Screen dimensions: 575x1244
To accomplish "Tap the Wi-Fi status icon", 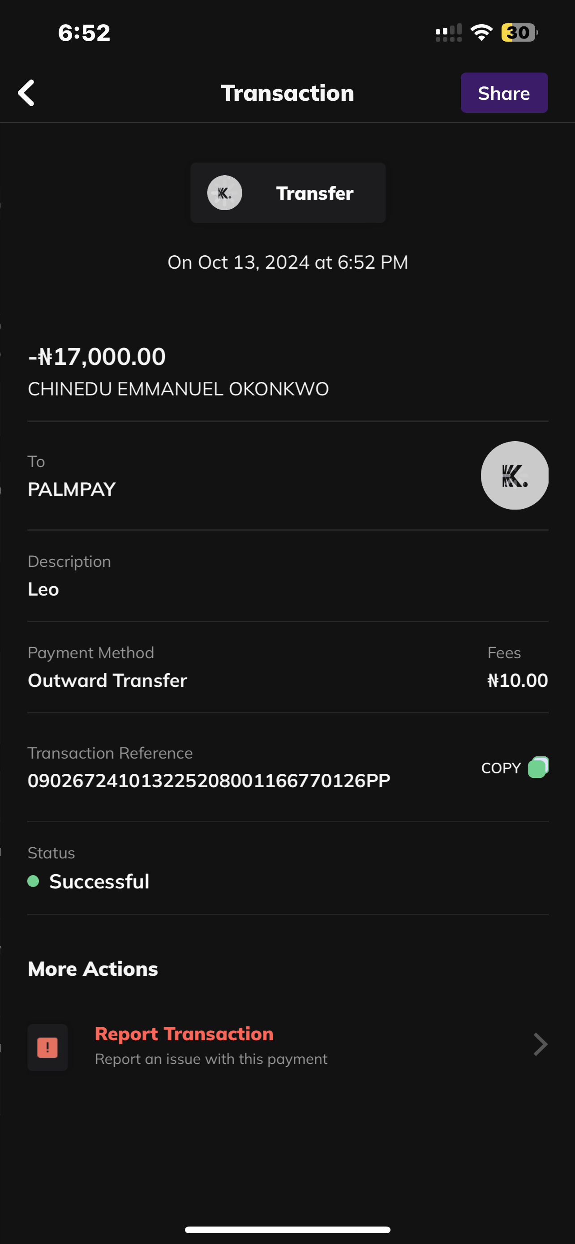I will pyautogui.click(x=481, y=33).
